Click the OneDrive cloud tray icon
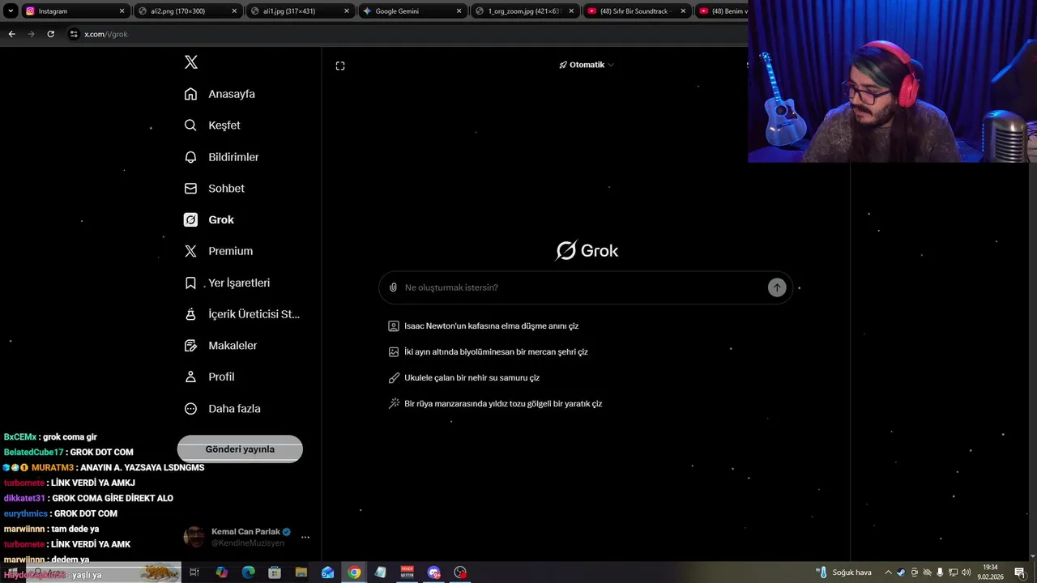This screenshot has width=1037, height=583. coord(928,572)
